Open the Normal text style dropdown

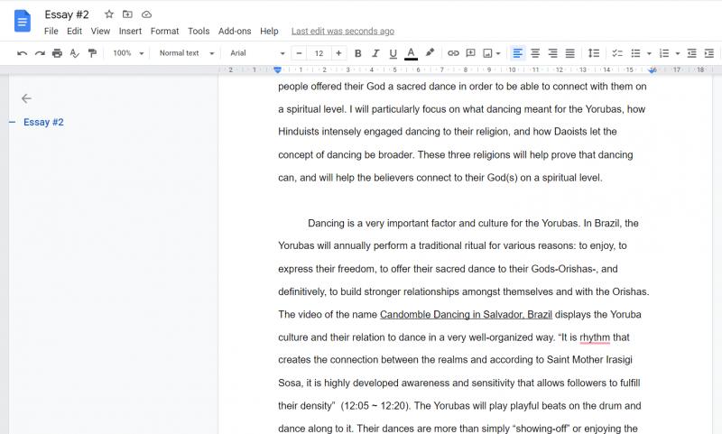(x=187, y=53)
